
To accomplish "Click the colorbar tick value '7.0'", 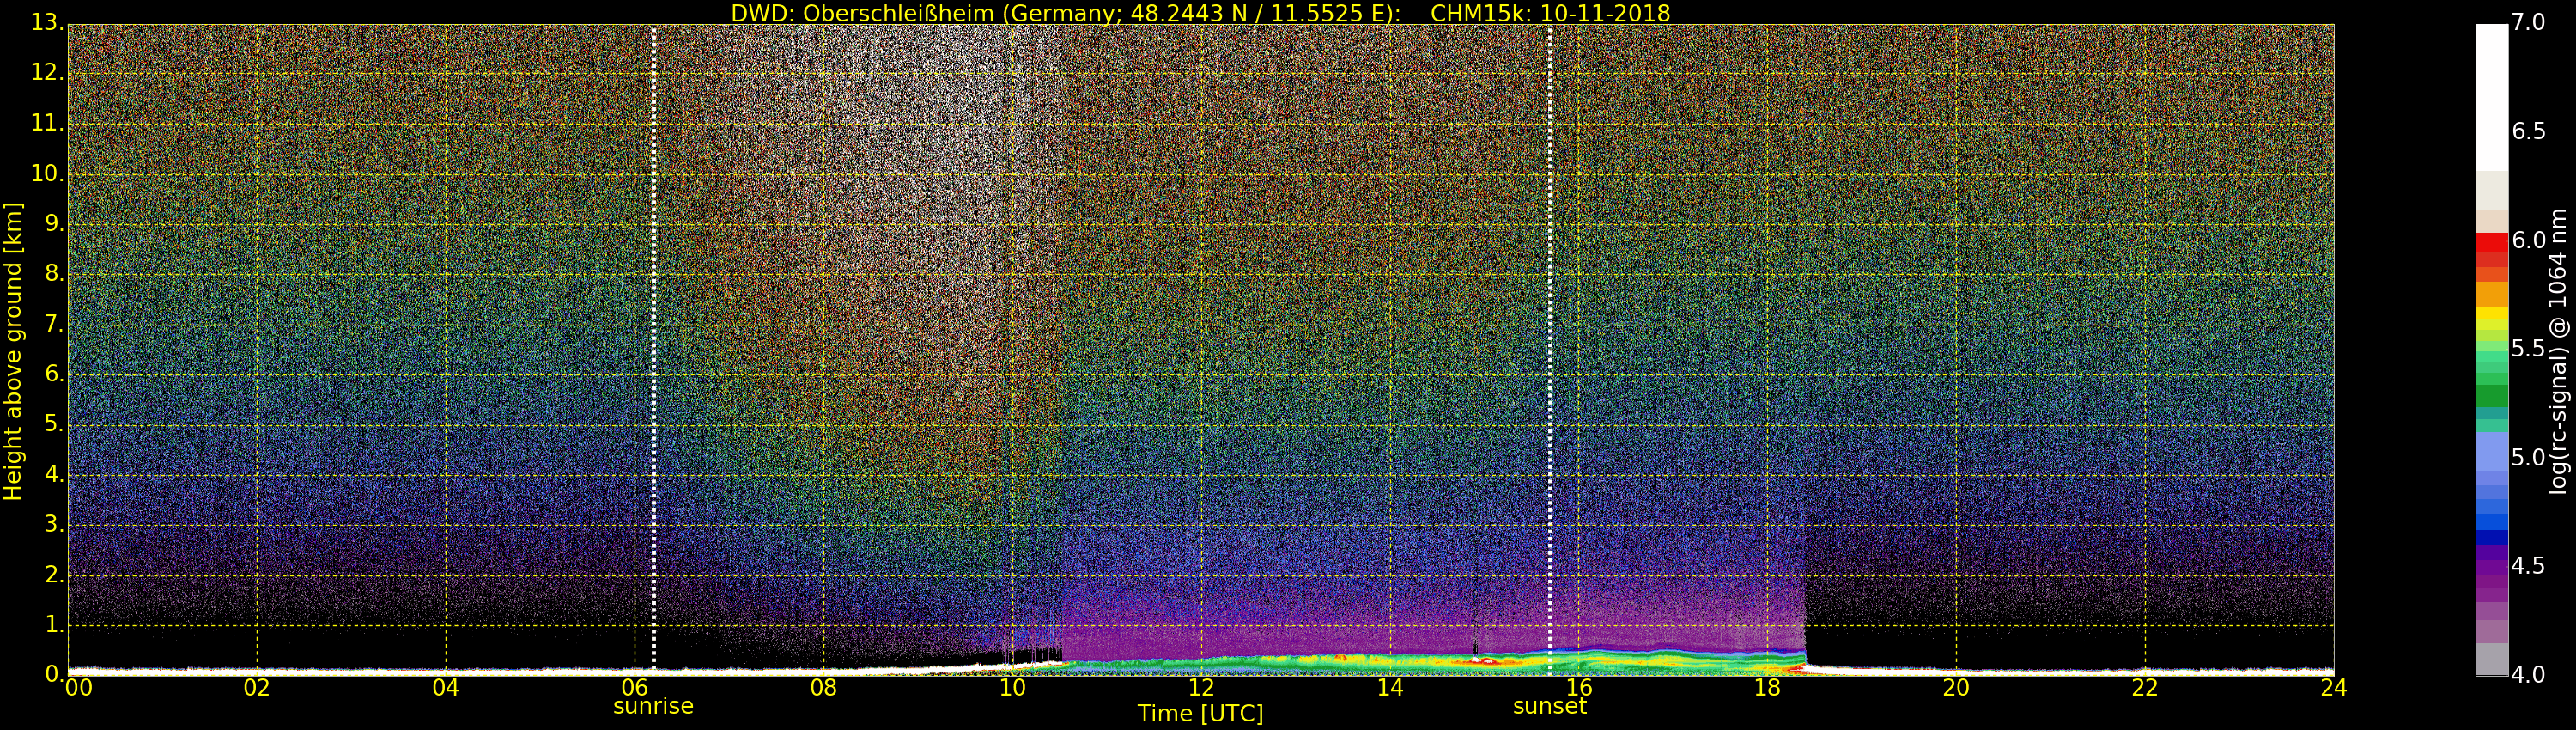I will tap(2528, 22).
